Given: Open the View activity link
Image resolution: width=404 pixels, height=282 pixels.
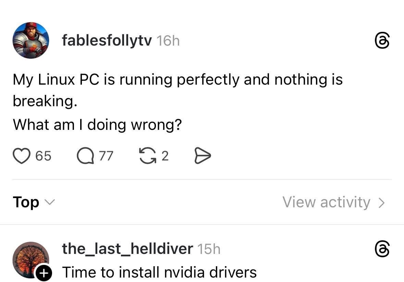Looking at the screenshot, I should tap(326, 202).
